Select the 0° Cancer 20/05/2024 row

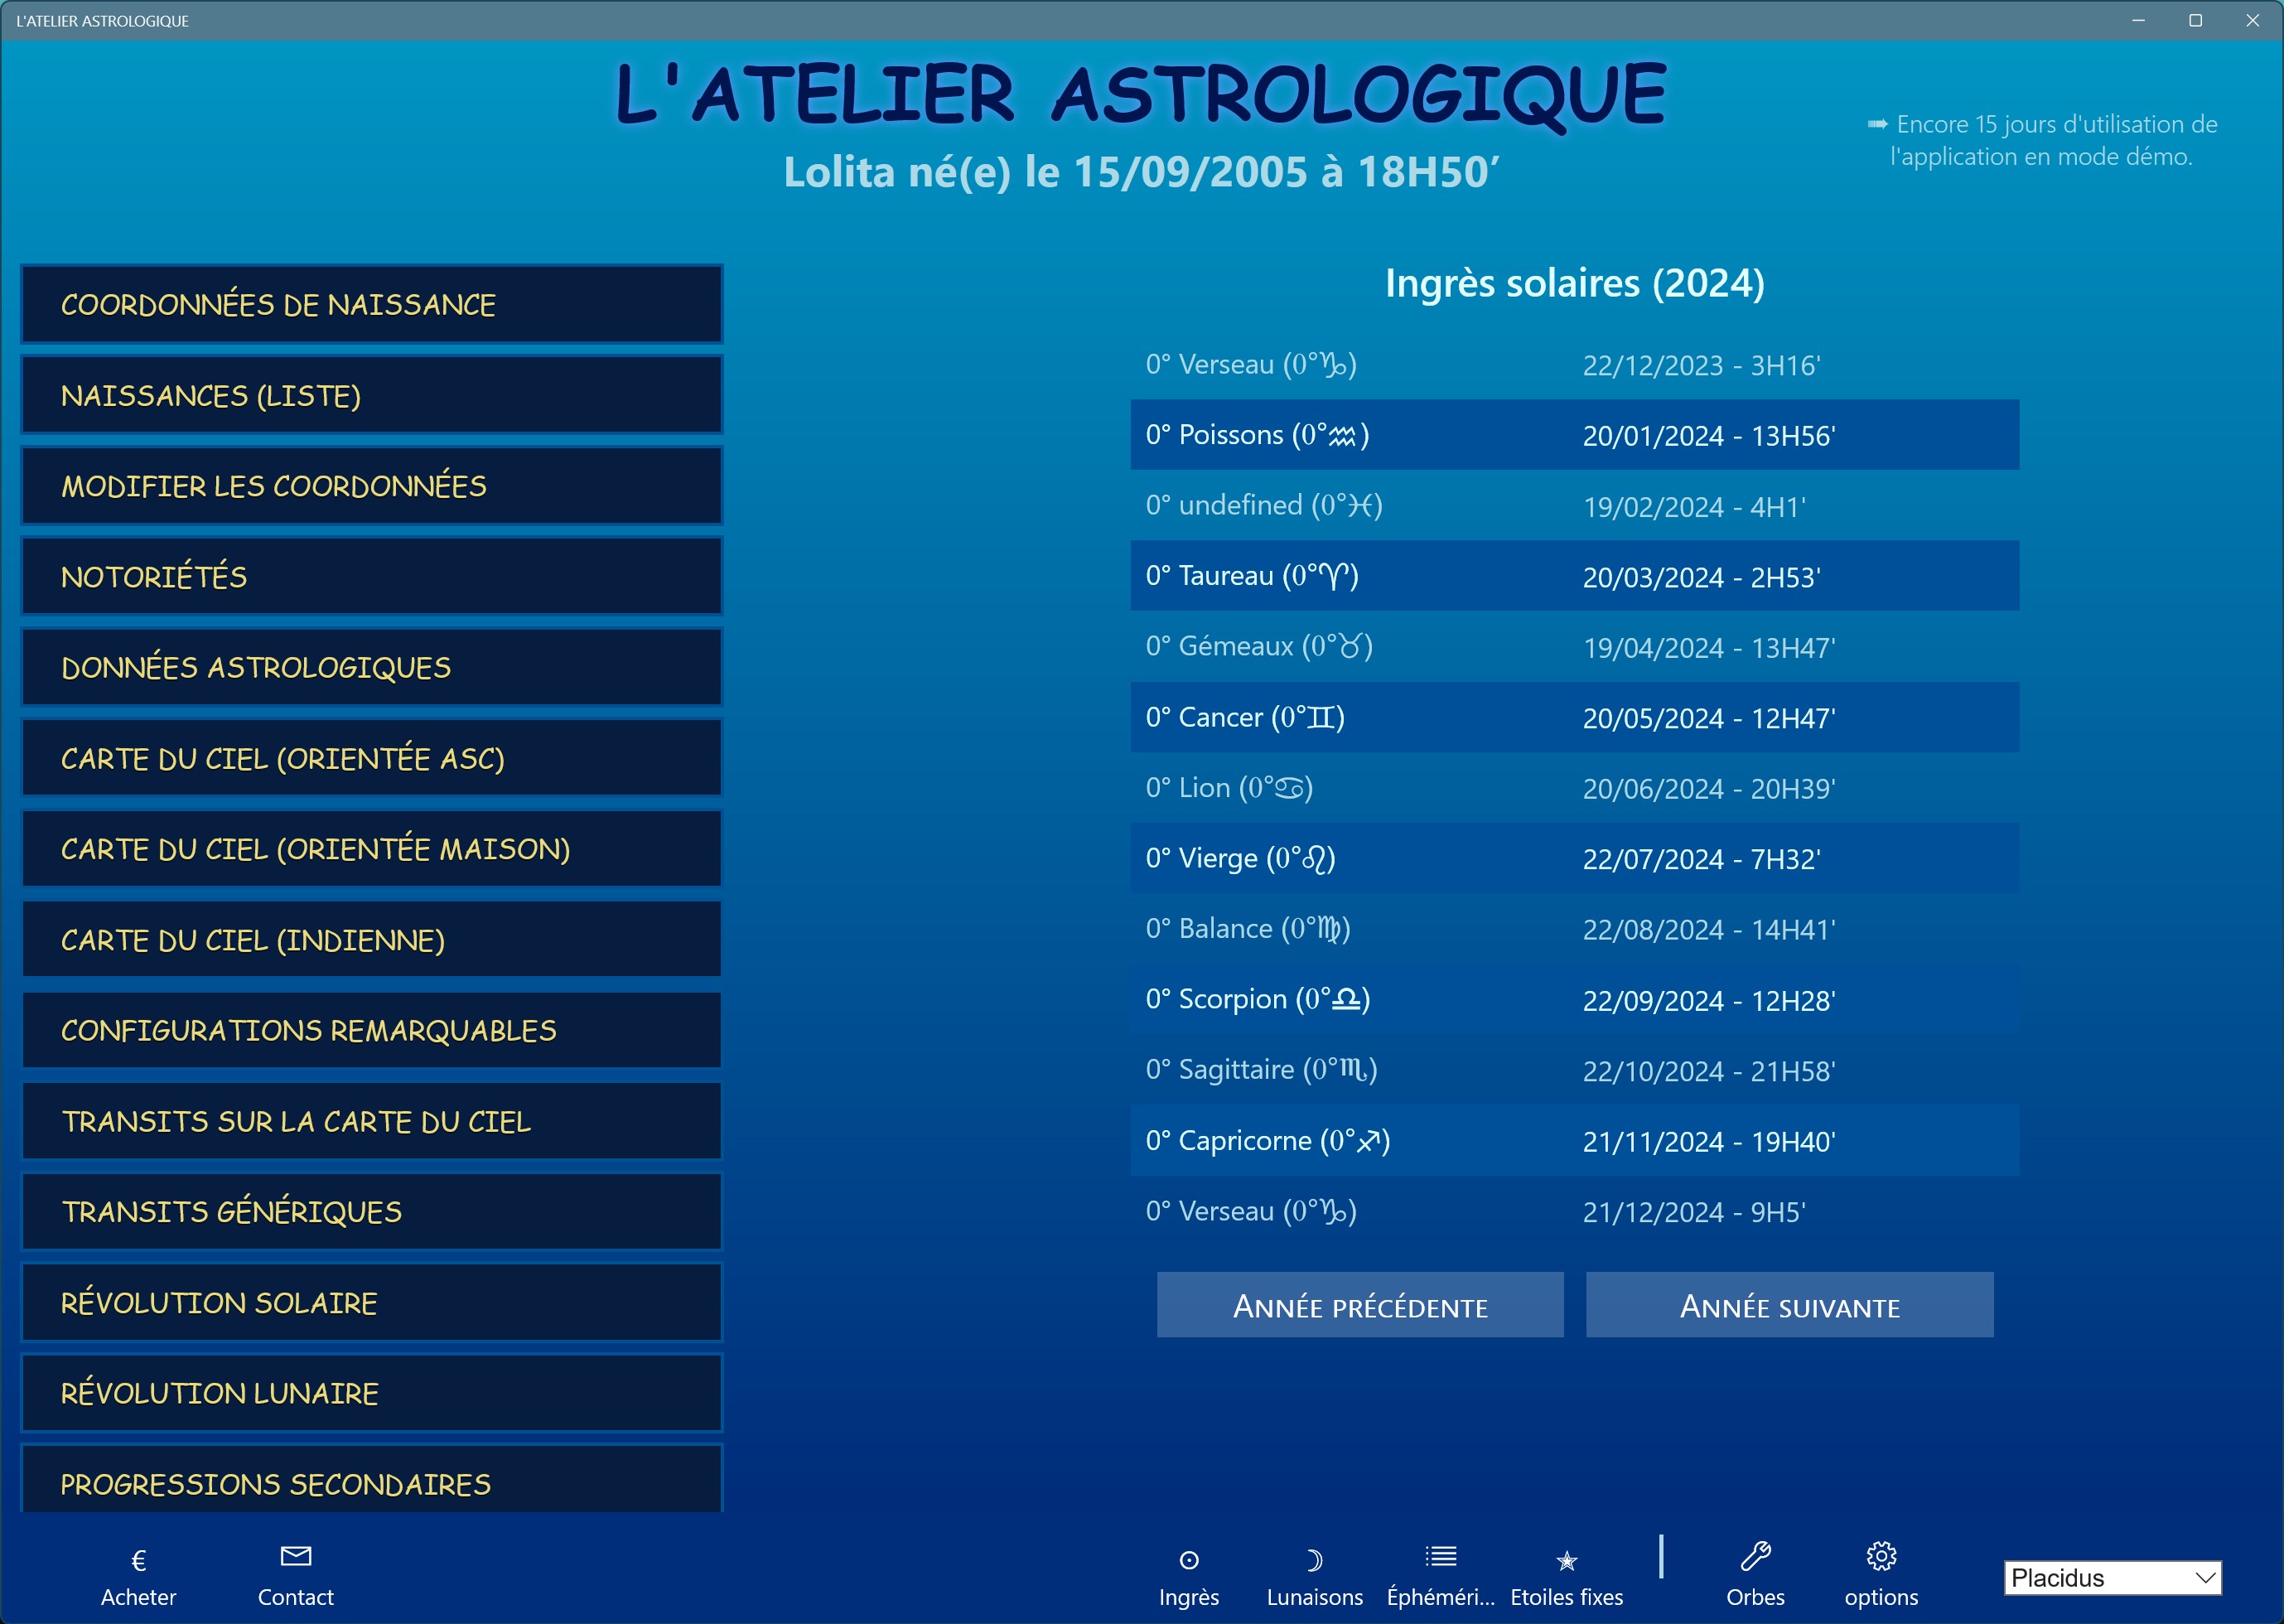pyautogui.click(x=1573, y=717)
